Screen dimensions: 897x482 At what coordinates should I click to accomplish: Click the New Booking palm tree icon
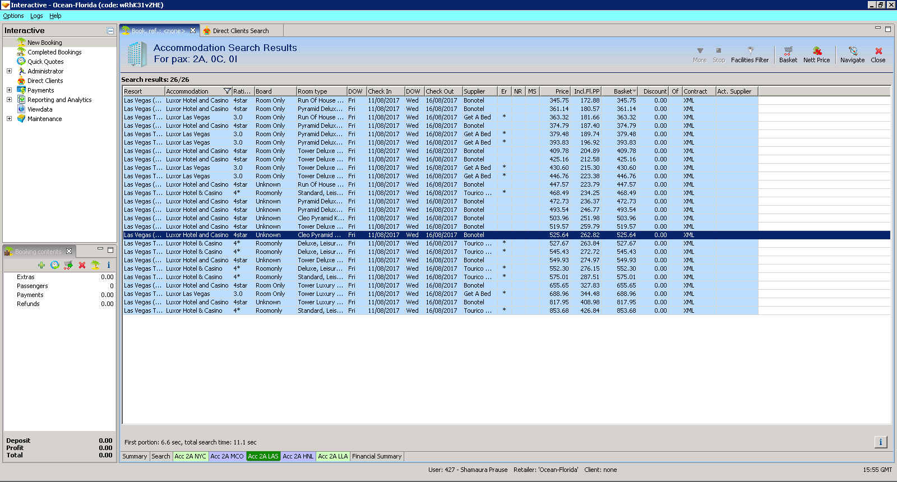coord(21,42)
